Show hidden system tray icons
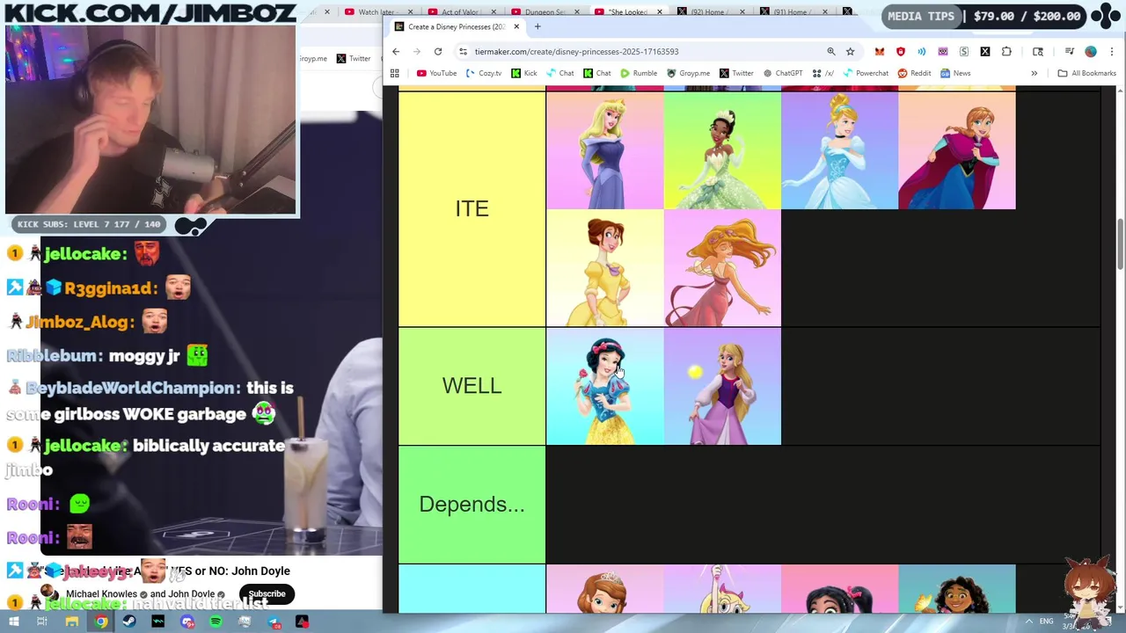This screenshot has width=1126, height=633. [1028, 622]
